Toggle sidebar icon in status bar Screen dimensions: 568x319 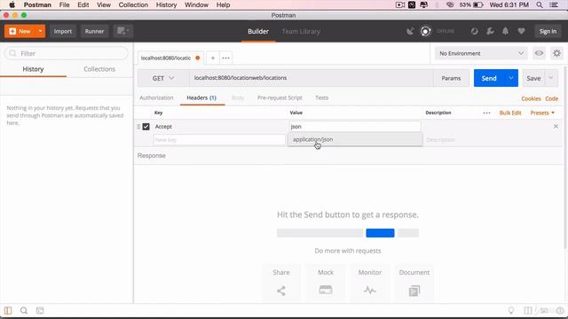click(8, 310)
